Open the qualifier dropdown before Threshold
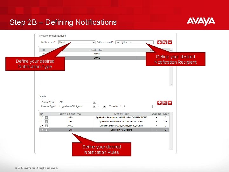This screenshot has height=172, width=229. (x=104, y=106)
